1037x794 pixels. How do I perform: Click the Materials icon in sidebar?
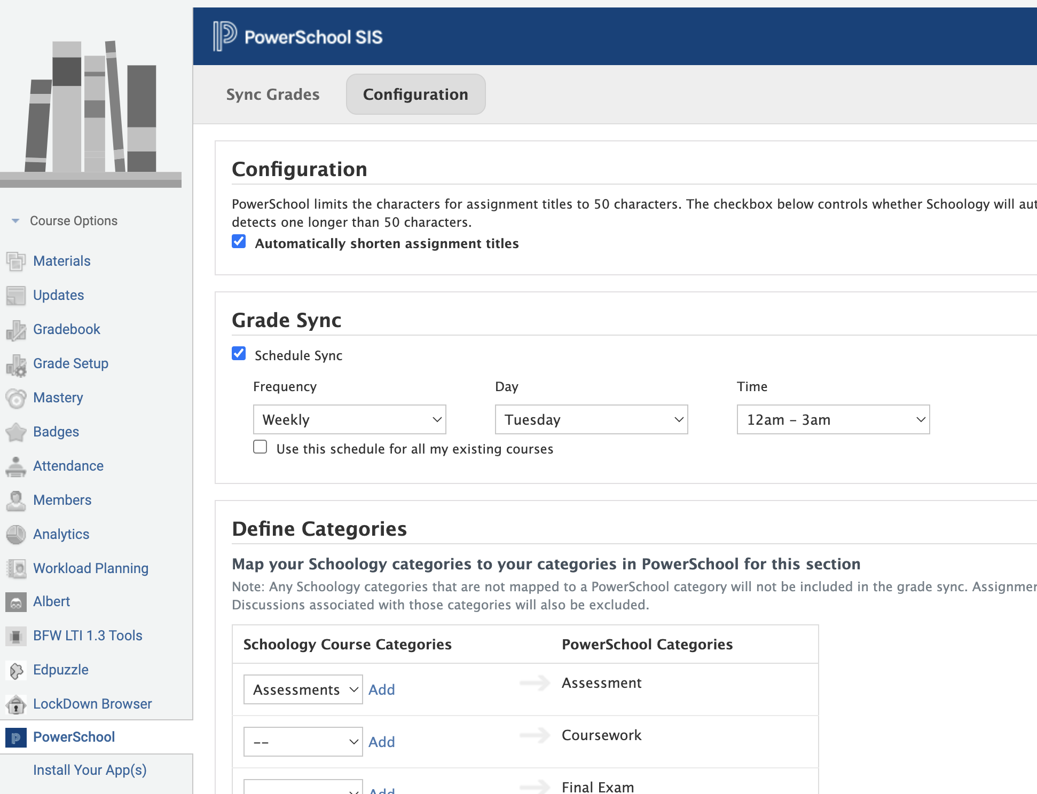(16, 261)
